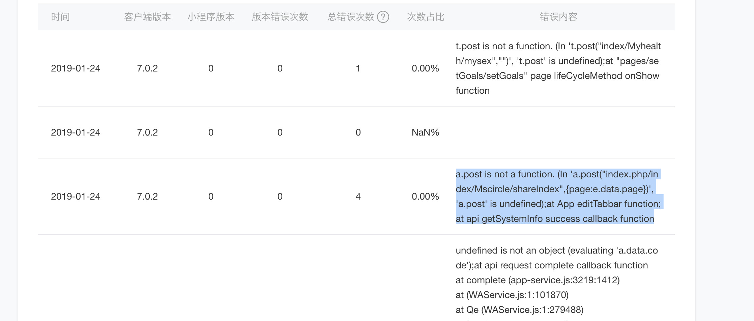754x321 pixels.
Task: Click the date in the NaN% row
Action: (x=76, y=133)
